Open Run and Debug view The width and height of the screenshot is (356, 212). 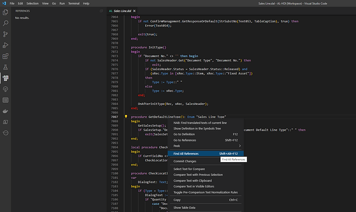tap(6, 45)
